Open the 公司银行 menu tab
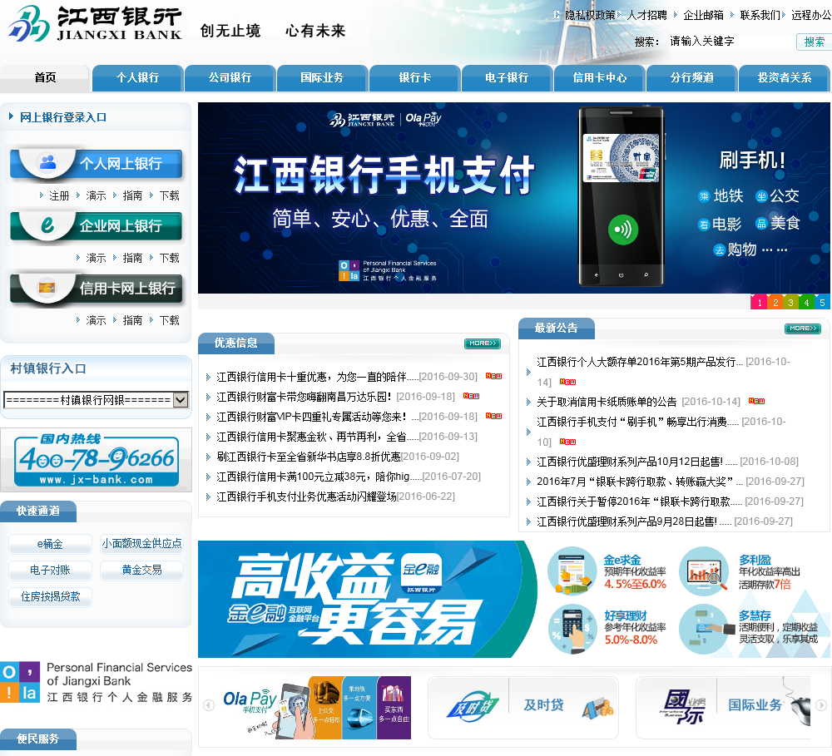Viewport: 832px width, 756px height. point(230,77)
